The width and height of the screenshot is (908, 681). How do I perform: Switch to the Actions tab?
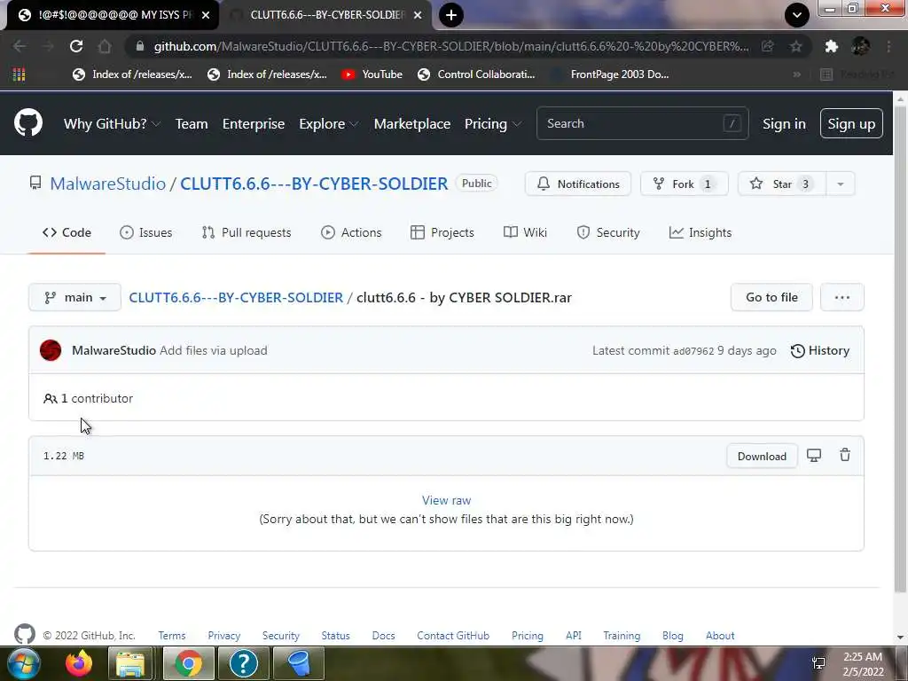pos(351,232)
